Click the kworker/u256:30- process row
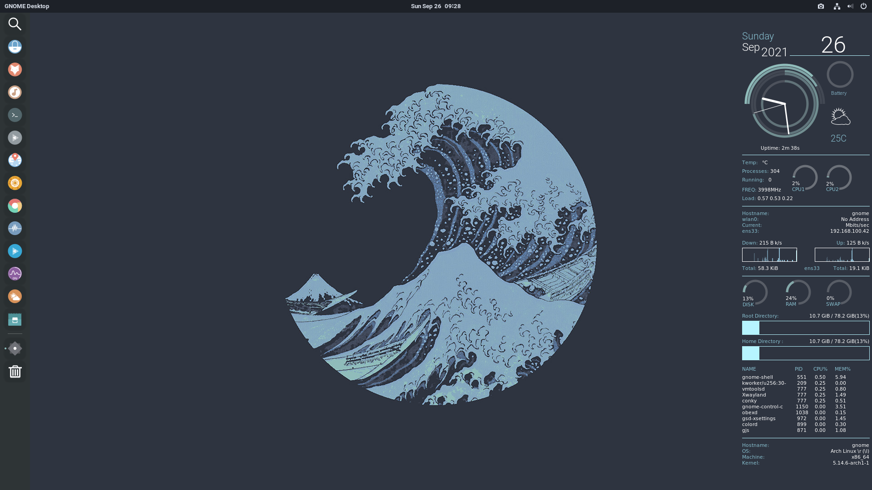The height and width of the screenshot is (490, 872). [794, 383]
